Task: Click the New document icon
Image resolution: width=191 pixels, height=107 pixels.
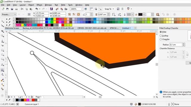Action: 3,9
